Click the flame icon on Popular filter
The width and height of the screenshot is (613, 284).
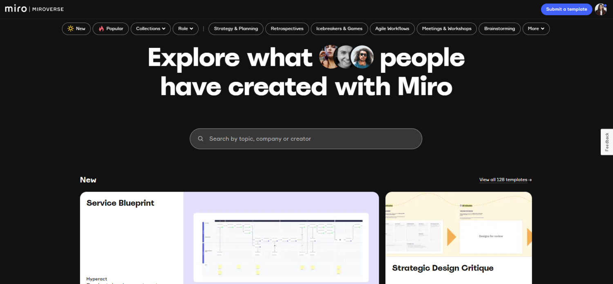(x=101, y=29)
